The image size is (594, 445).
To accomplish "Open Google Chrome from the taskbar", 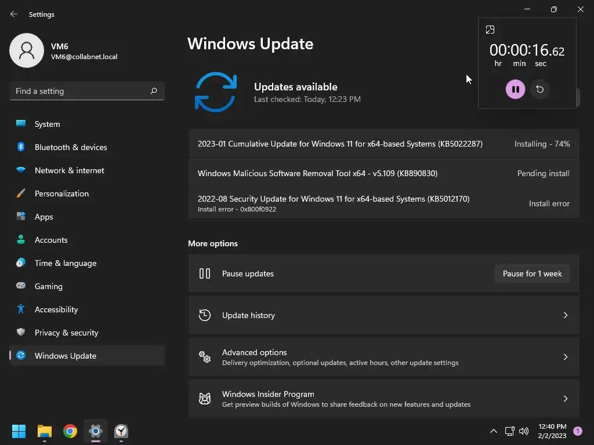I will [70, 431].
